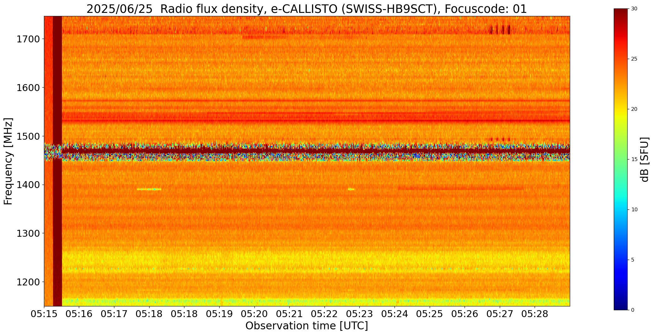
Task: Select the 1600 frequency tick label
Action: 28,88
